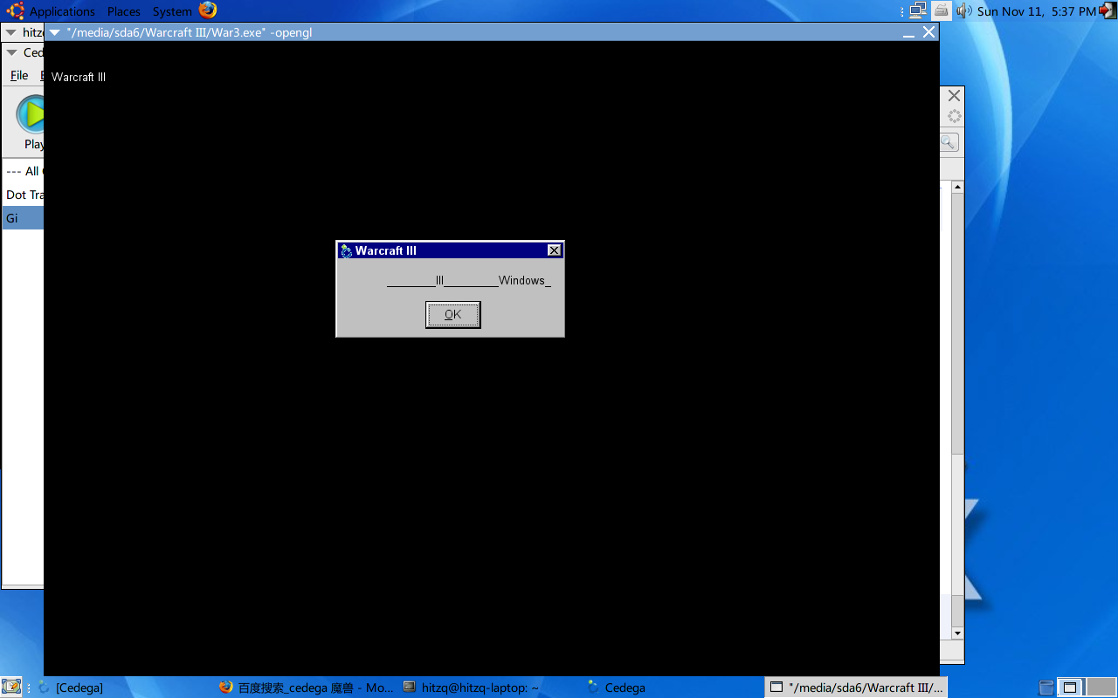Screen dimensions: 1118x698
Task: Open the volume control icon
Action: (963, 10)
